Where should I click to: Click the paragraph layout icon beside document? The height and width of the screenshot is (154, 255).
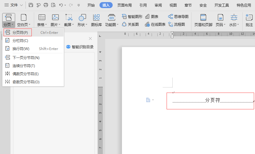tap(148, 100)
